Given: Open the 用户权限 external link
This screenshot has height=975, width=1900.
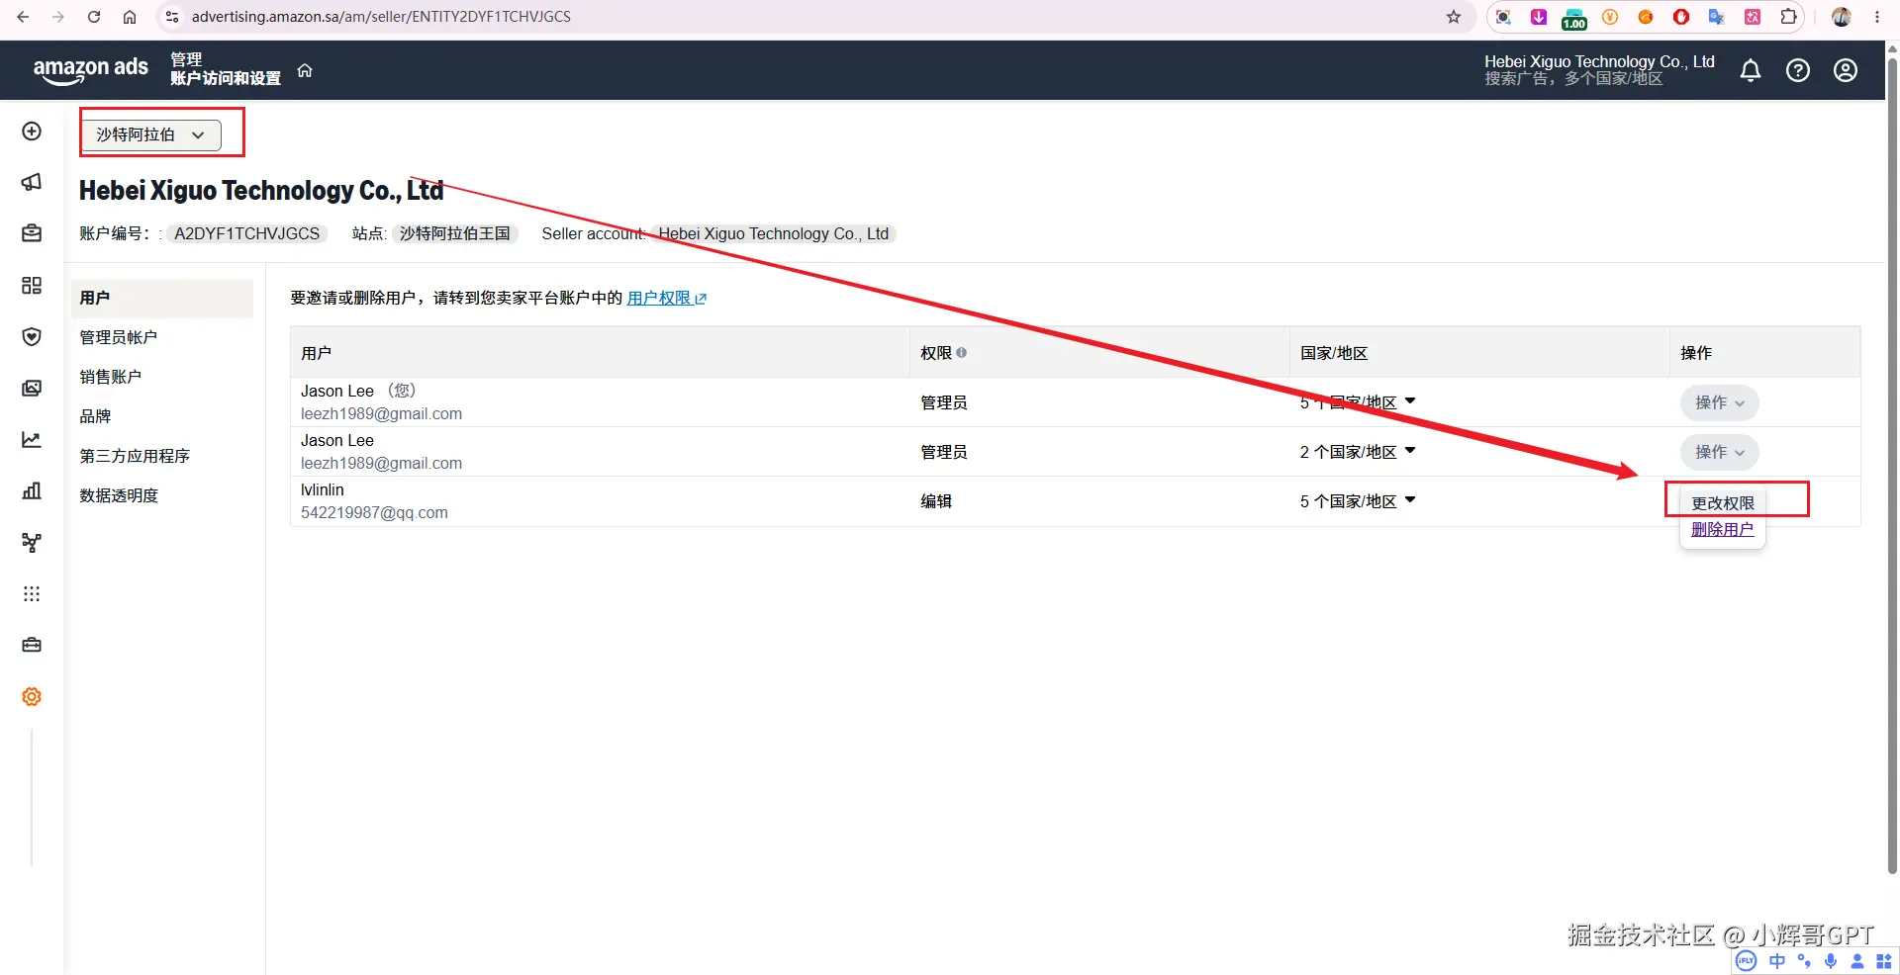Looking at the screenshot, I should (667, 298).
